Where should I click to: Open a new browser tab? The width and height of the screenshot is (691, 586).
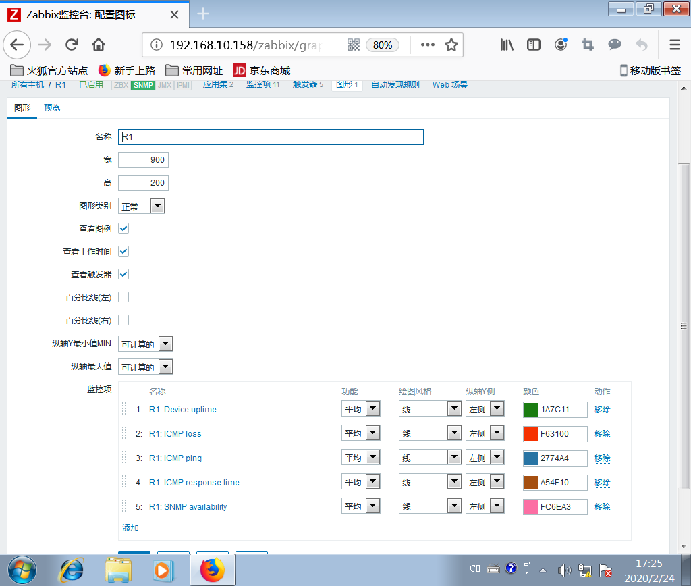[202, 14]
